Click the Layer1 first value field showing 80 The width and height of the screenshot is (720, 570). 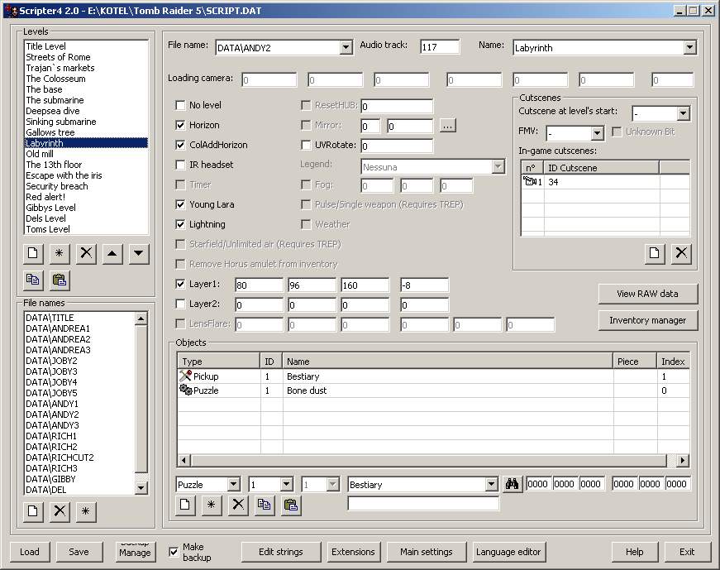pos(259,285)
